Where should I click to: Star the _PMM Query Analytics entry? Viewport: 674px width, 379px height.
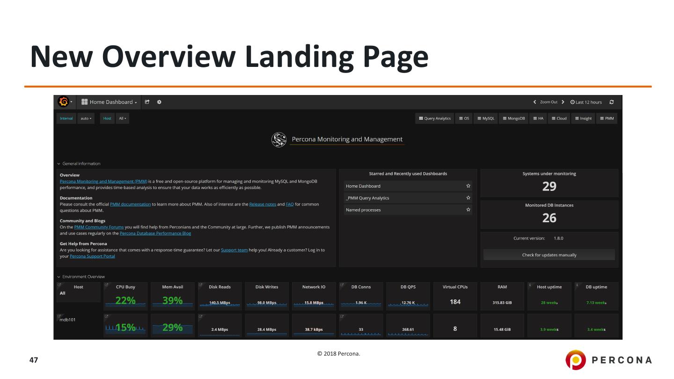click(468, 198)
